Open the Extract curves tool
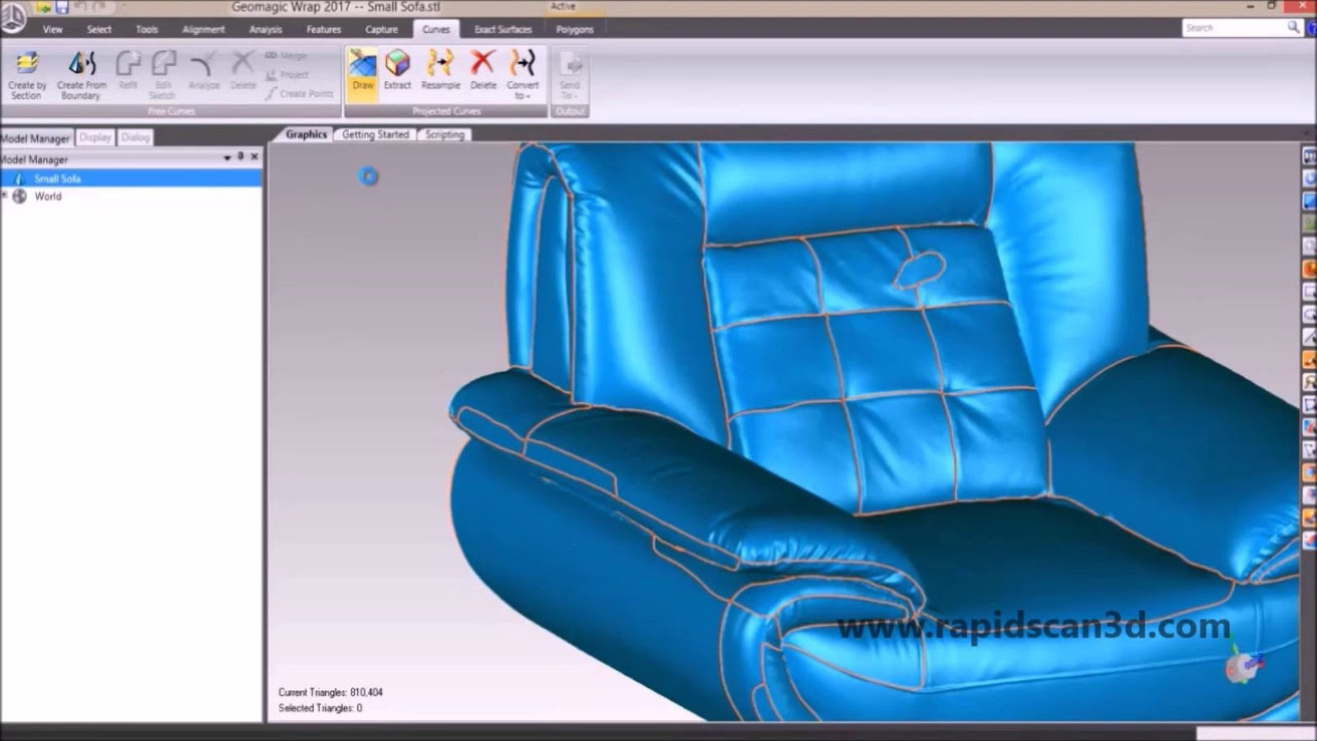The width and height of the screenshot is (1317, 741). click(x=398, y=74)
